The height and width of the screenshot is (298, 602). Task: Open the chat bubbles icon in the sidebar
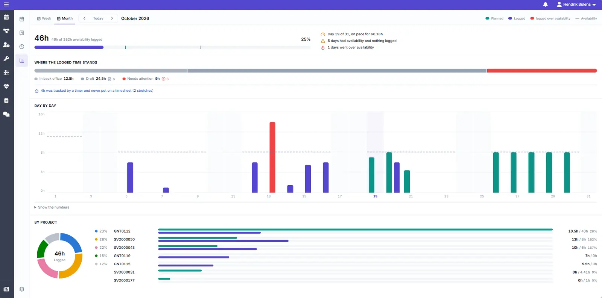pos(6,114)
